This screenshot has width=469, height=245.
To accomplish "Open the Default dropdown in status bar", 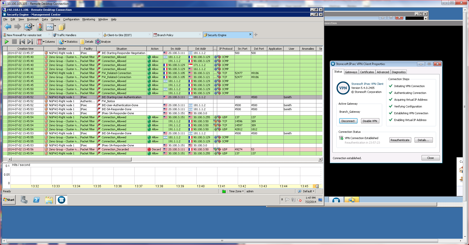I will (306, 191).
